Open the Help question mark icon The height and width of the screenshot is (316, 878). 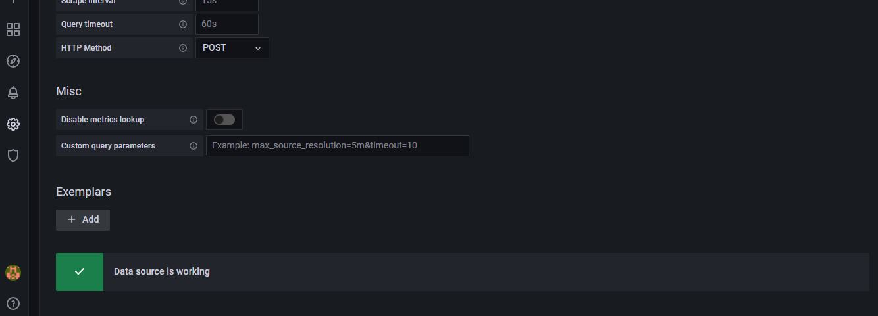13,304
